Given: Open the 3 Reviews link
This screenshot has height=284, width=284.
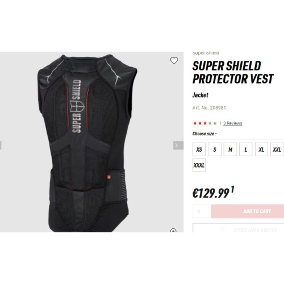Looking at the screenshot, I should click(233, 123).
